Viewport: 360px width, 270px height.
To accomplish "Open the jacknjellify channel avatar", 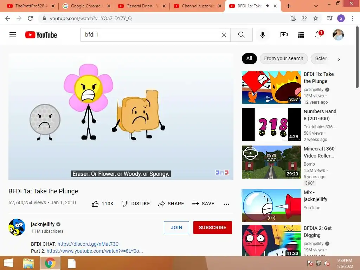I will tap(17, 227).
